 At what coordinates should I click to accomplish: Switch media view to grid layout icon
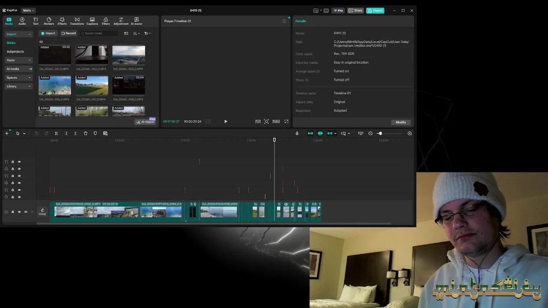pyautogui.click(x=126, y=33)
